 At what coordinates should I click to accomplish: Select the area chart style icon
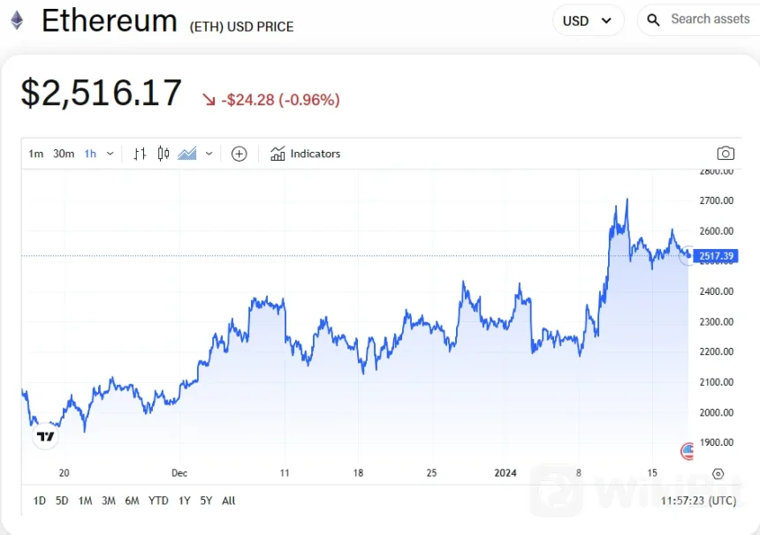click(186, 154)
